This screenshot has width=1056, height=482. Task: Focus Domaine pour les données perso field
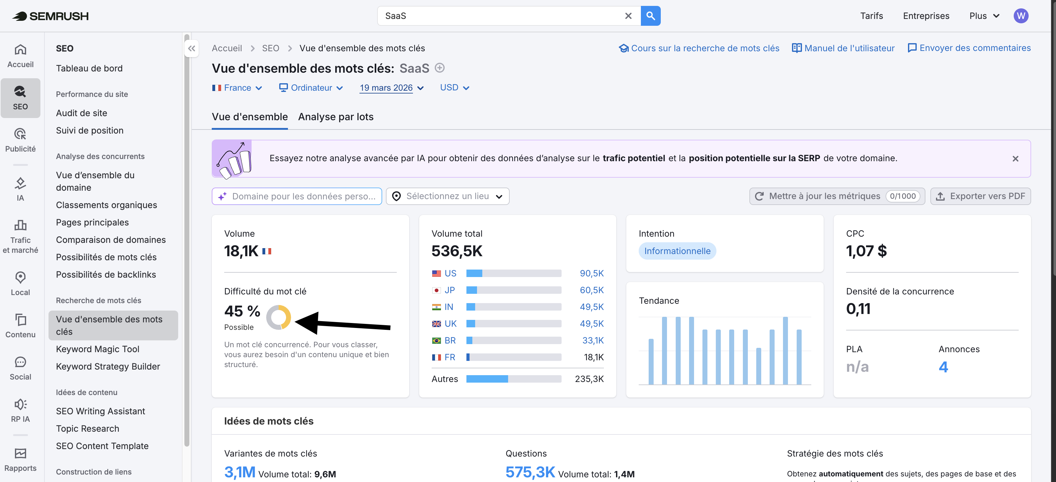coord(297,196)
